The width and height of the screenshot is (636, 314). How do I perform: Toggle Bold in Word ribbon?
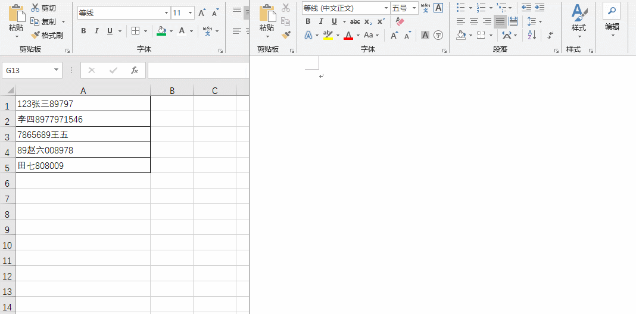pos(308,21)
